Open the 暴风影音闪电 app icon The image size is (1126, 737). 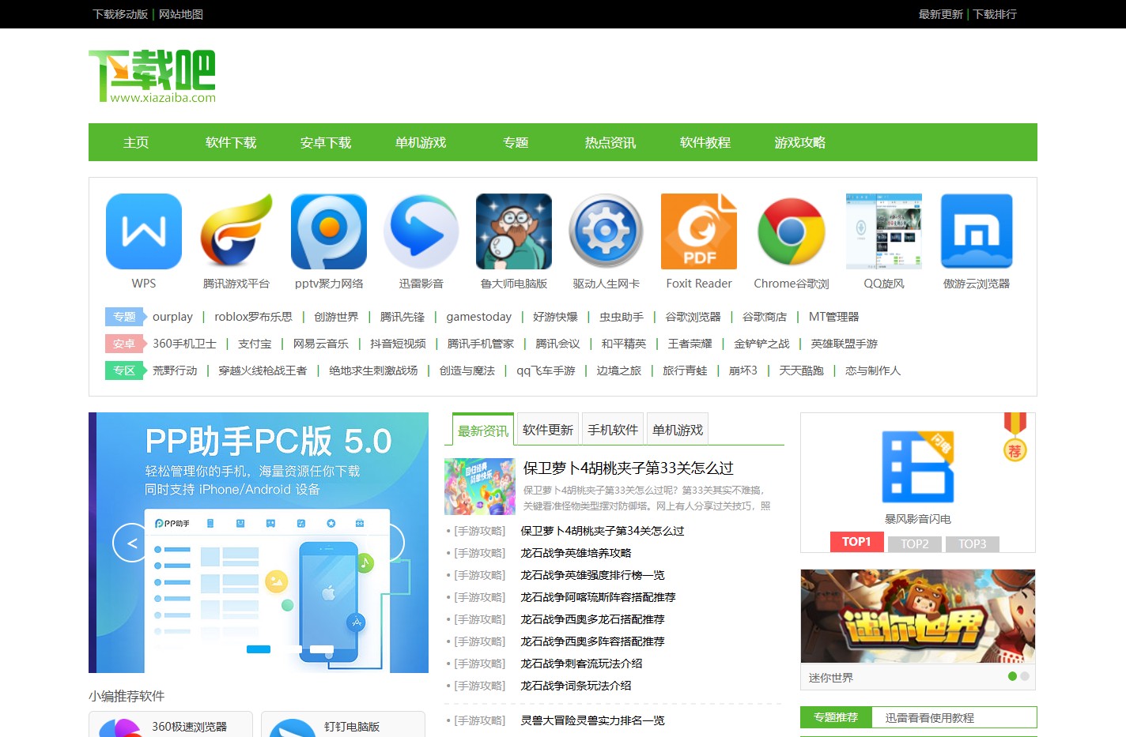918,468
